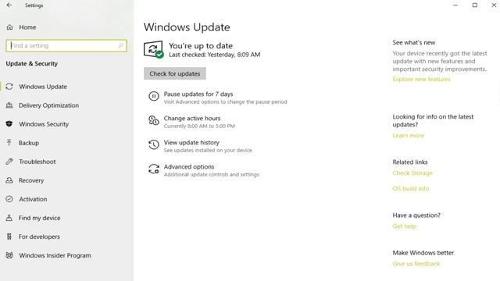This screenshot has width=500, height=281.
Task: Click the Get help link
Action: coord(405,226)
